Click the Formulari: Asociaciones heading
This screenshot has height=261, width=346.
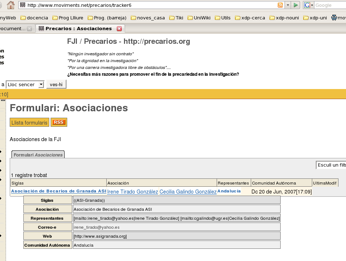(x=69, y=108)
